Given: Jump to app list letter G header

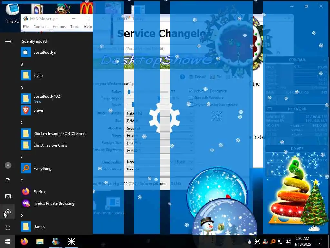Looking at the screenshot, I should click(22, 215).
